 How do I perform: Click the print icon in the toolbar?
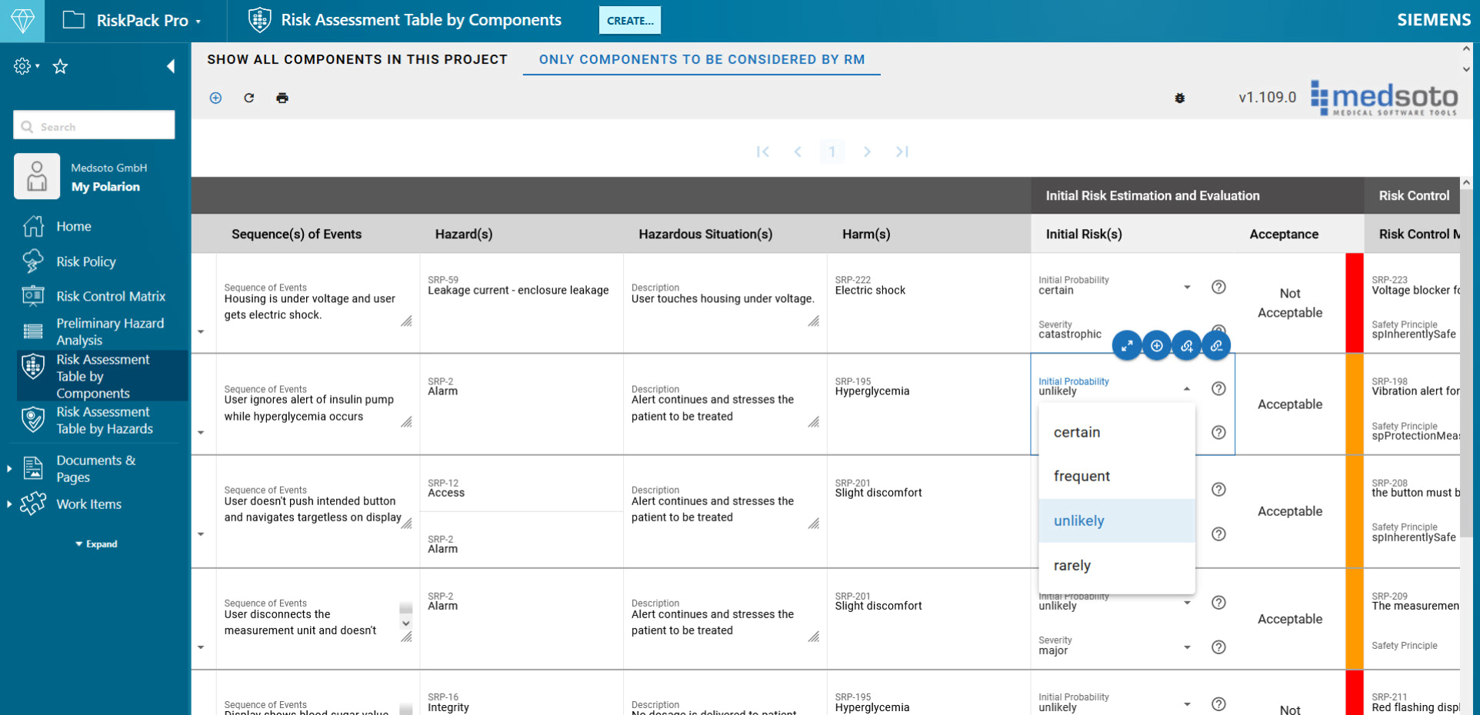pyautogui.click(x=282, y=98)
